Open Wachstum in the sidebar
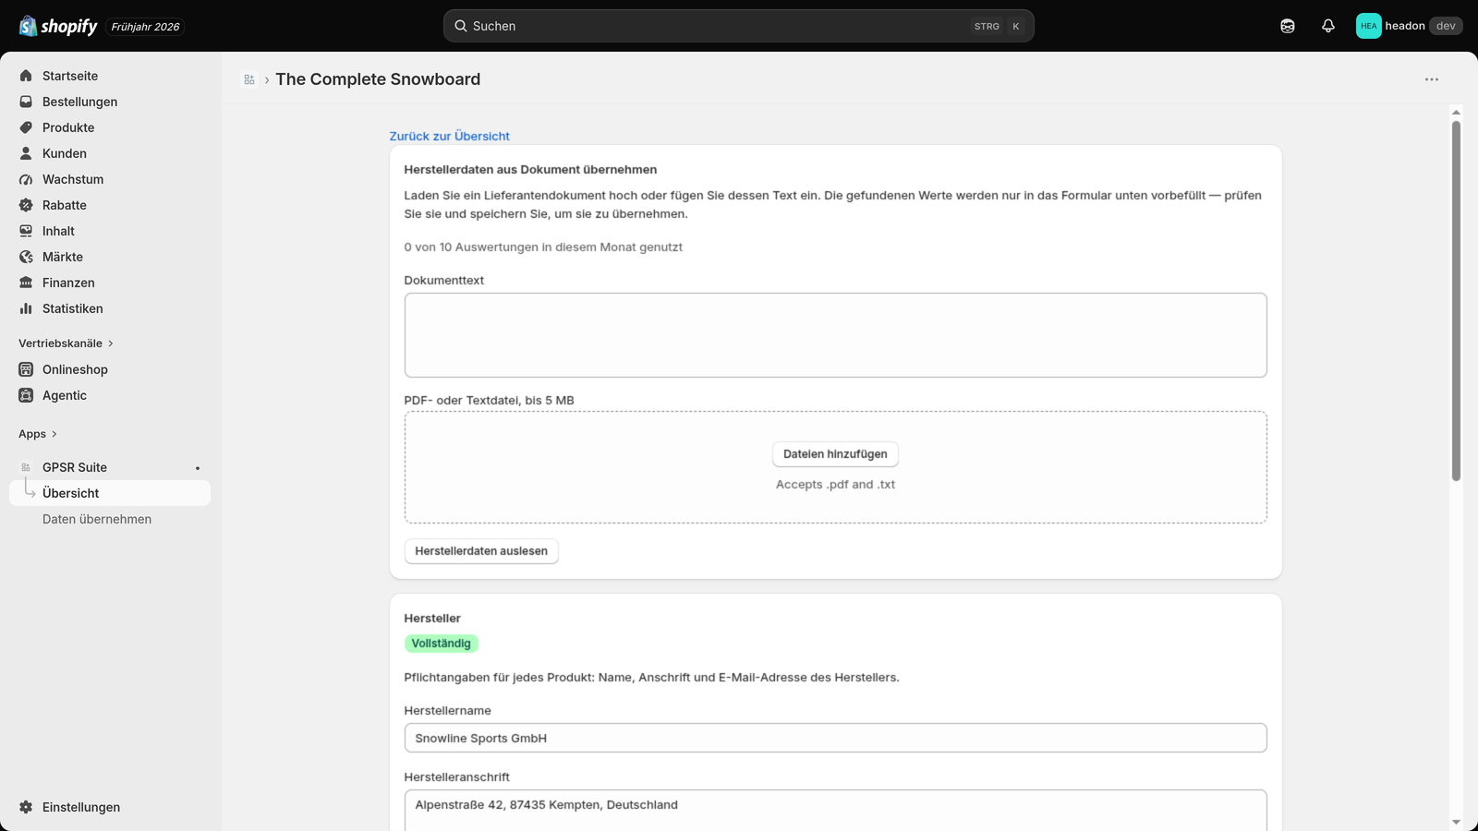Screen dimensions: 1478x831 coord(110,179)
